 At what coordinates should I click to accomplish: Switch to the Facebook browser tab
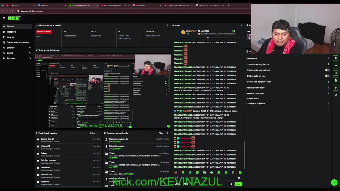tap(52, 5)
